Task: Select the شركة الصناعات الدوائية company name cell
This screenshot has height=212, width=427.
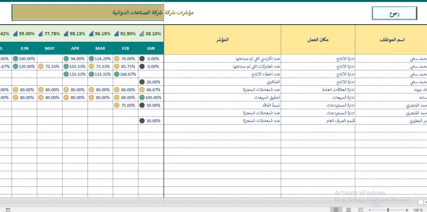Action: (x=88, y=12)
